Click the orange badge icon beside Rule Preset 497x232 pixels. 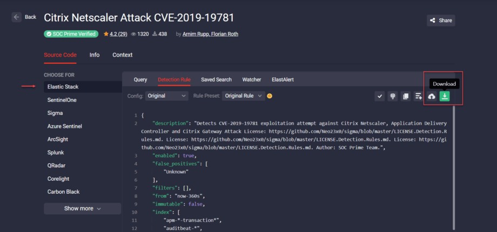[x=270, y=96]
